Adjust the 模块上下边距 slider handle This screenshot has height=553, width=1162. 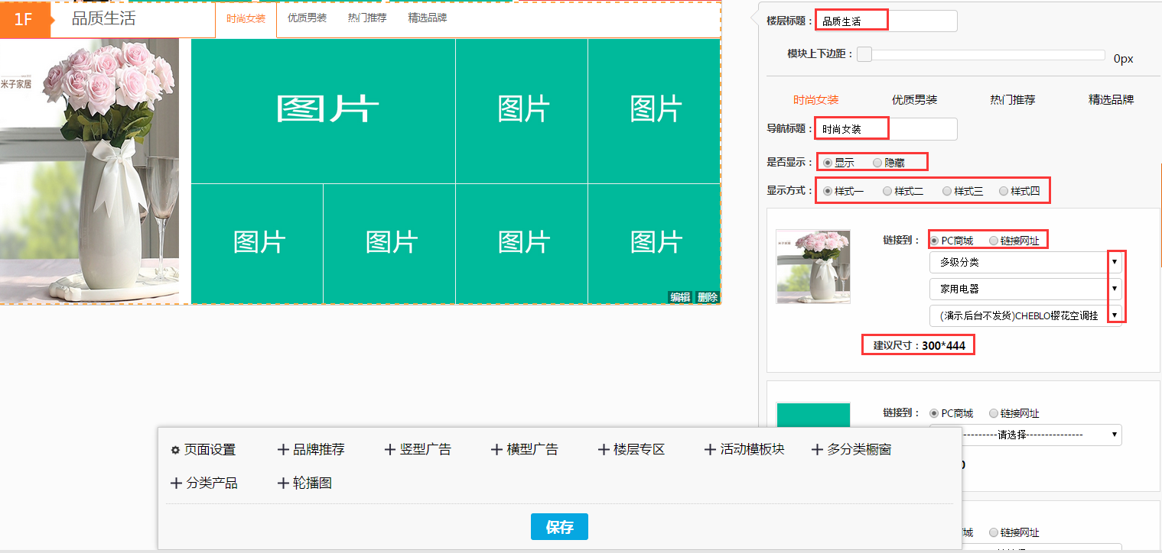tap(864, 54)
